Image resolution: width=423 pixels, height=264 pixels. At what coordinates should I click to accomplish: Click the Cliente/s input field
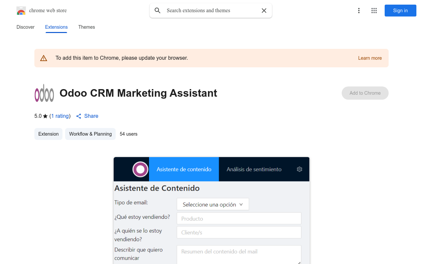pos(239,232)
